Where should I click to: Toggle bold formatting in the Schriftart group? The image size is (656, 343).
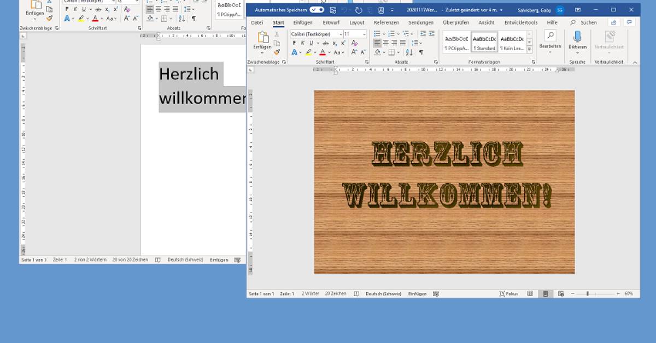click(x=295, y=43)
